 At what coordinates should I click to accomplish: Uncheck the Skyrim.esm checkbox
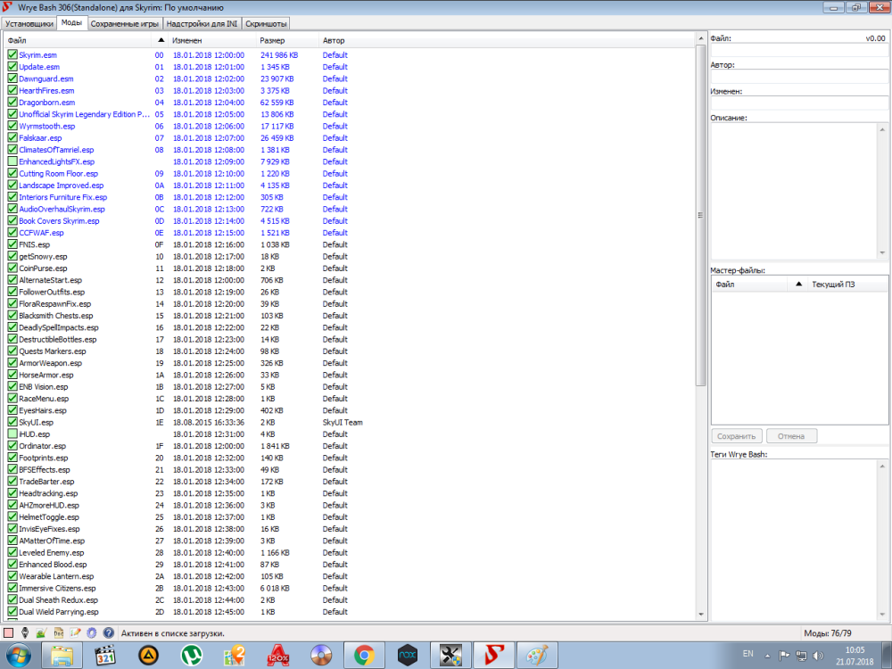coord(12,54)
